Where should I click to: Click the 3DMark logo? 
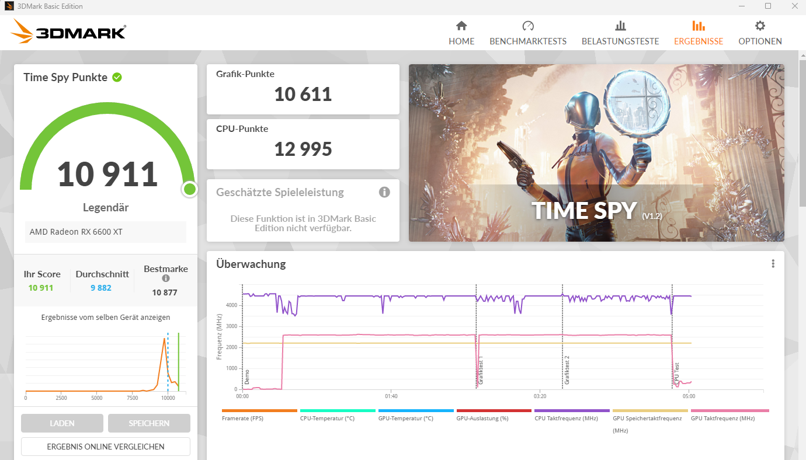(68, 32)
